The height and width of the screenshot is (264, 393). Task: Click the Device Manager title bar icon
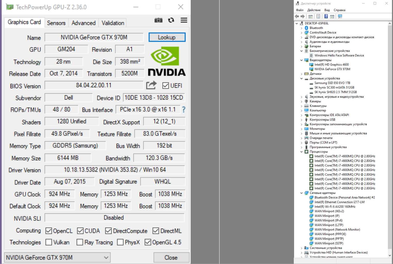pyautogui.click(x=297, y=3)
